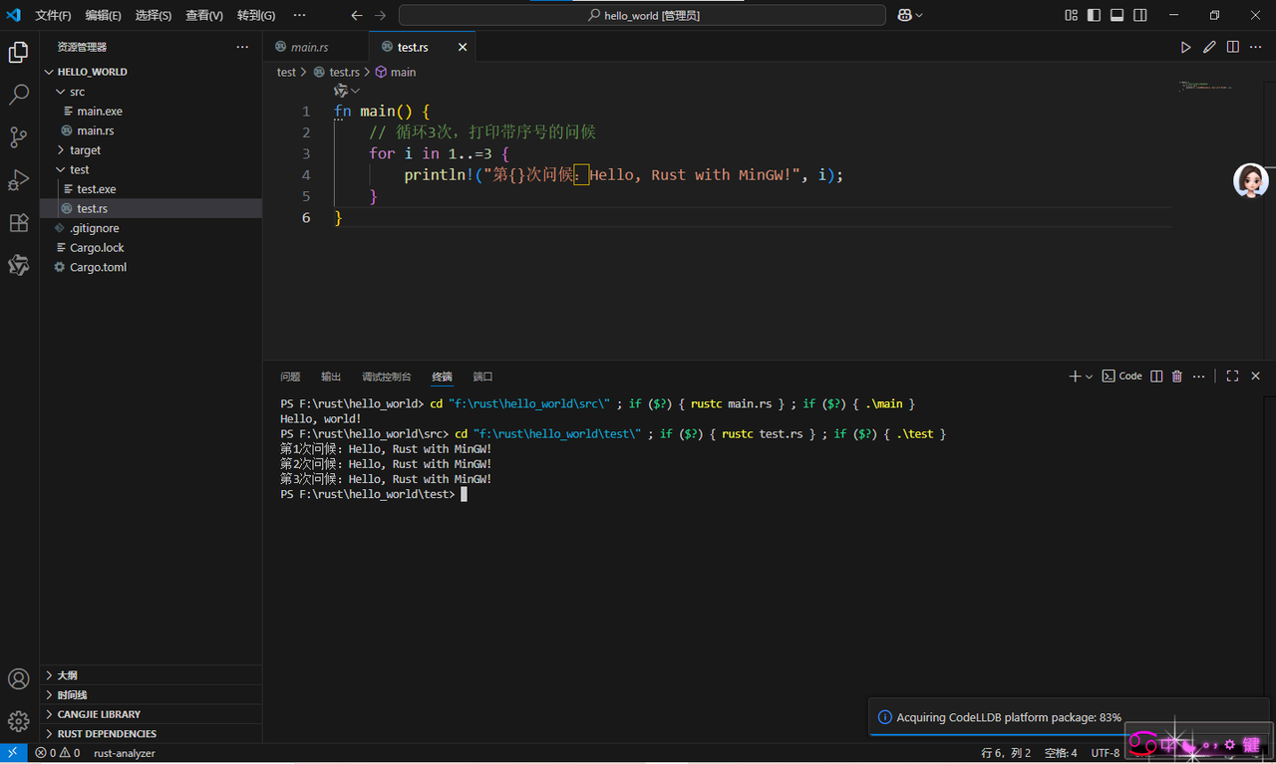
Task: Expand the CANGJIE LIBRARY section
Action: (151, 714)
